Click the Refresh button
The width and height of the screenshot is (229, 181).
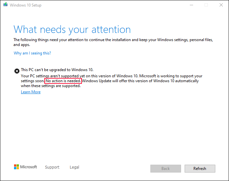[x=200, y=169]
